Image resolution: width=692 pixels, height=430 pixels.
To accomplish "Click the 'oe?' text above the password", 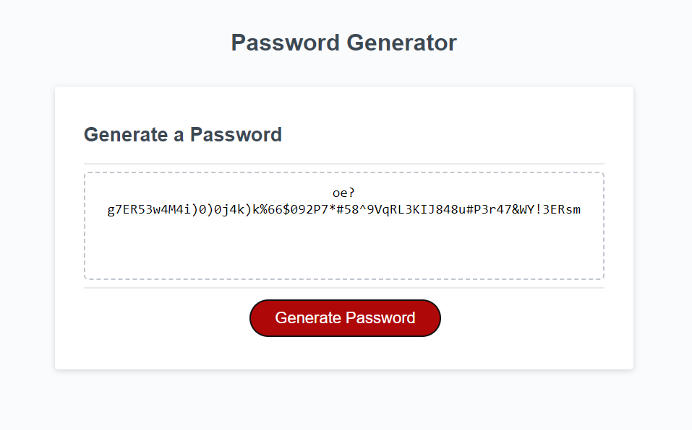I will [x=344, y=192].
